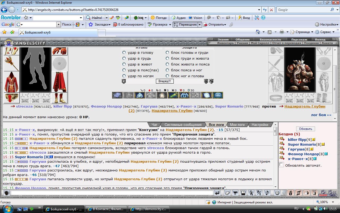340x213 pixels.
Task: Select attack 'удар в живот'
Action: (x=124, y=64)
